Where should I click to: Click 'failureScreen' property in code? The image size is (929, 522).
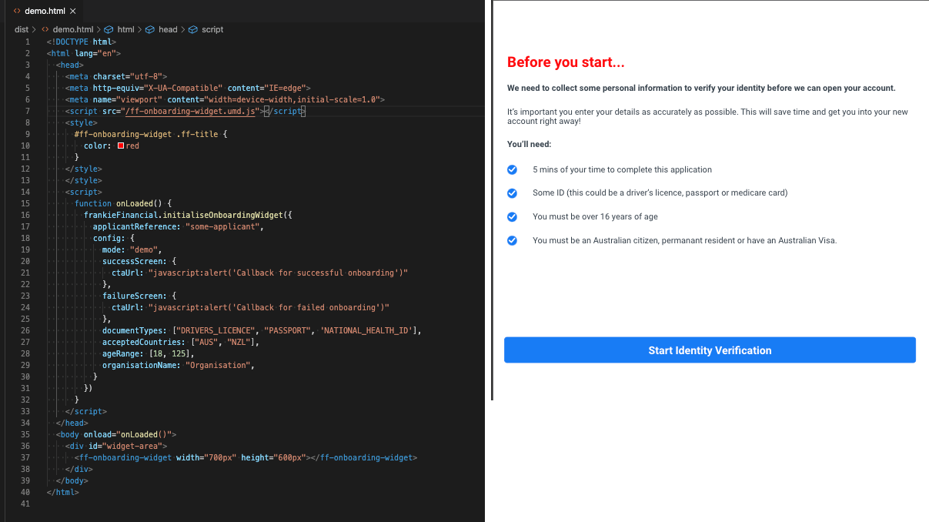[134, 296]
